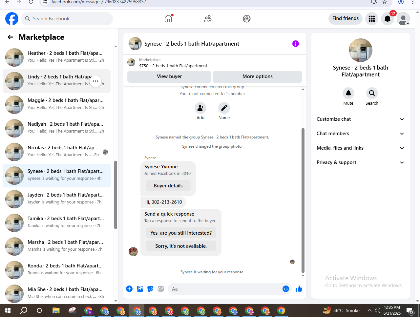The width and height of the screenshot is (420, 317).
Task: Open Jayden conversation waiting for response
Action: (56, 199)
